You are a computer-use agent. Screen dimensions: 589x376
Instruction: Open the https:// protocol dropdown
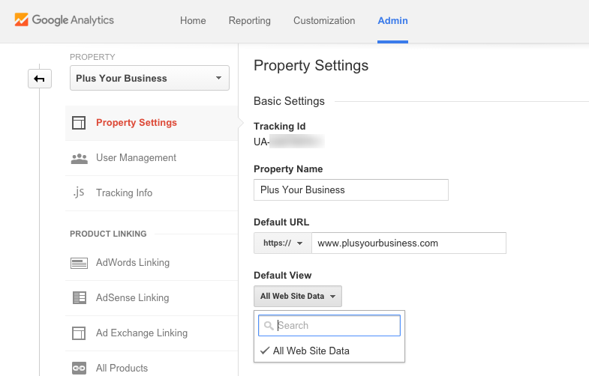click(x=282, y=243)
